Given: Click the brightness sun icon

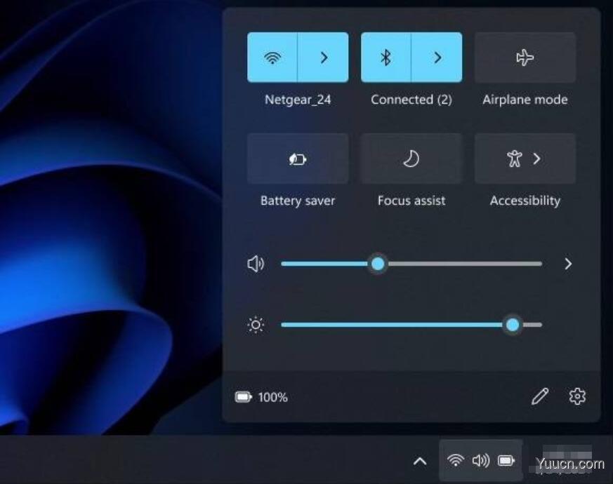Looking at the screenshot, I should coord(256,325).
